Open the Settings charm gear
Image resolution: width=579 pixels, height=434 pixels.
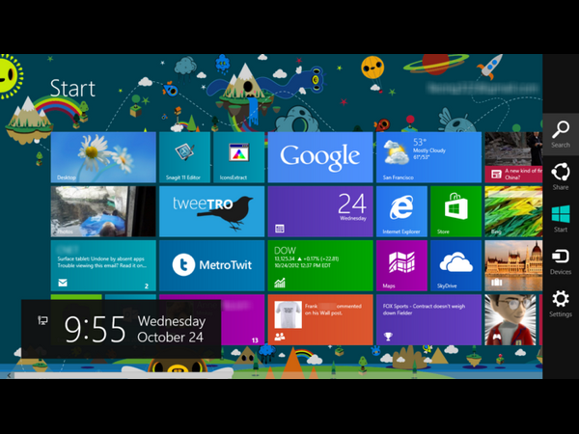pos(561,299)
